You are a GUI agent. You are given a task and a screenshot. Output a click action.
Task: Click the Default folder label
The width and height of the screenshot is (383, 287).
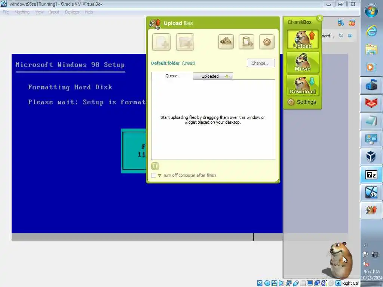tap(165, 63)
